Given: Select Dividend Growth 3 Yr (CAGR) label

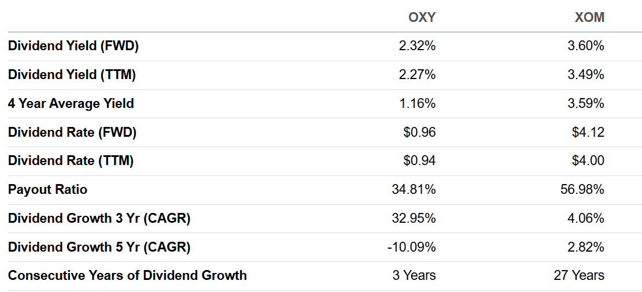Looking at the screenshot, I should 99,219.
